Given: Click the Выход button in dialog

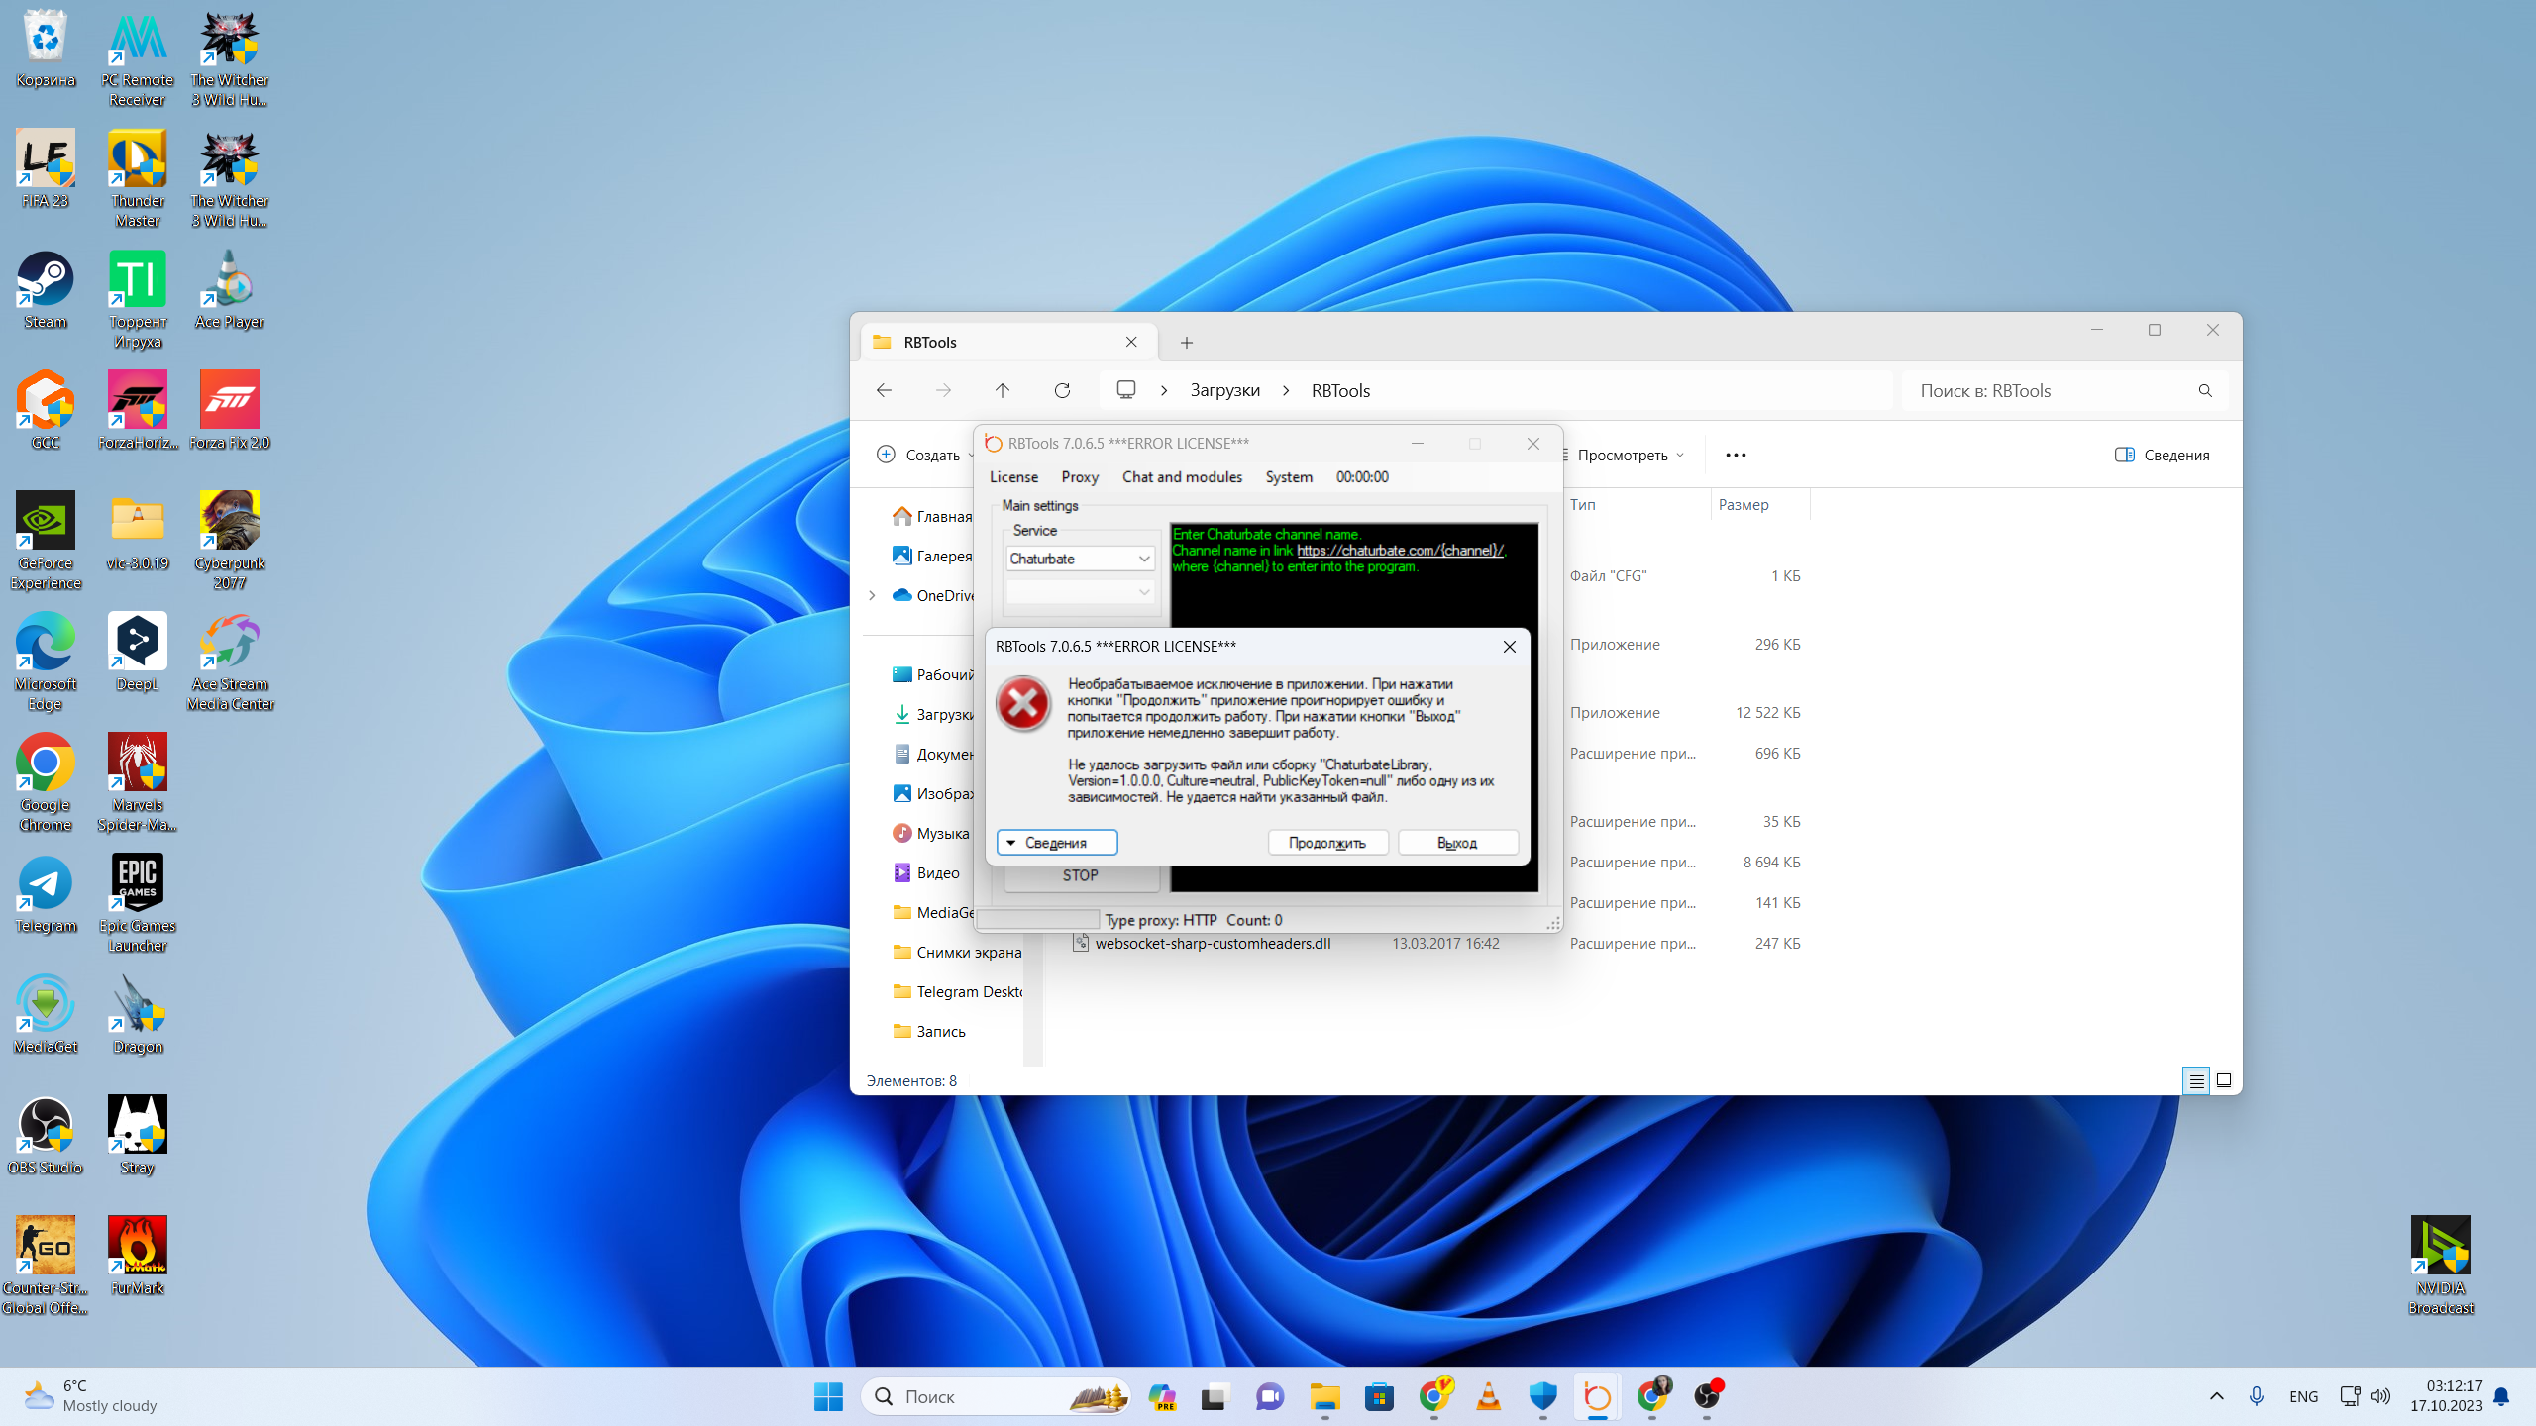Looking at the screenshot, I should [x=1457, y=843].
